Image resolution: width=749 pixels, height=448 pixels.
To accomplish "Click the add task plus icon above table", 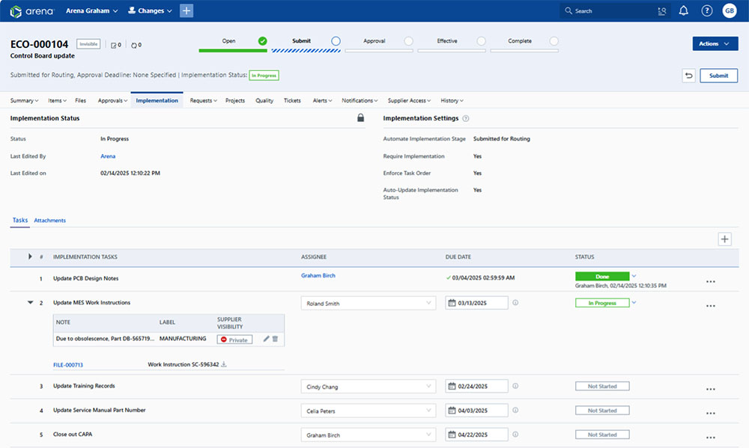I will coord(724,239).
